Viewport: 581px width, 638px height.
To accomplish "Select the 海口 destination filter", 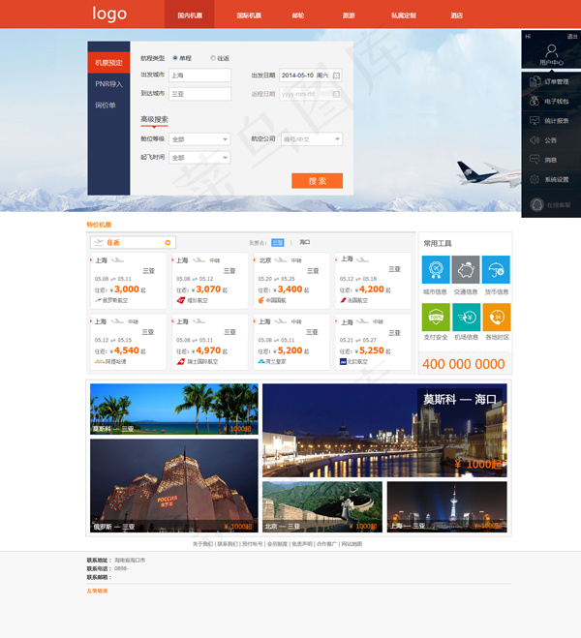I will click(x=305, y=242).
